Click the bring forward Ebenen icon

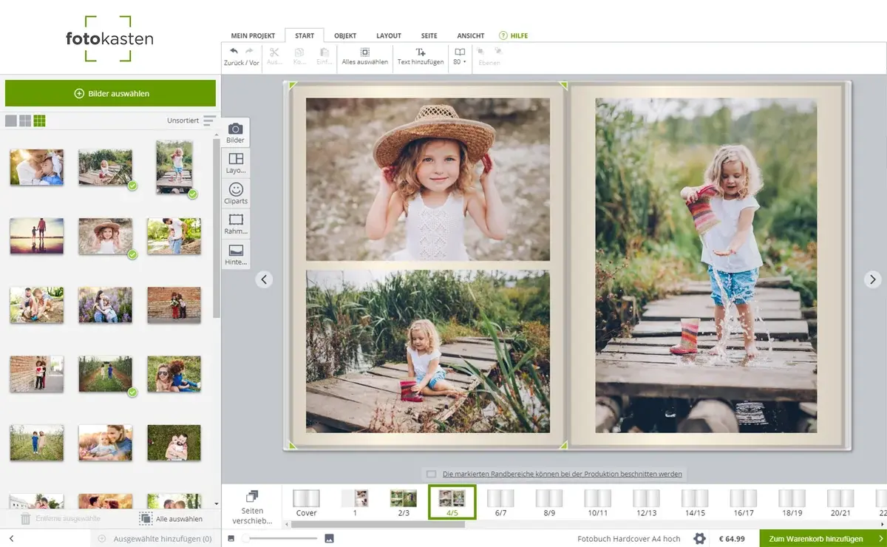481,51
